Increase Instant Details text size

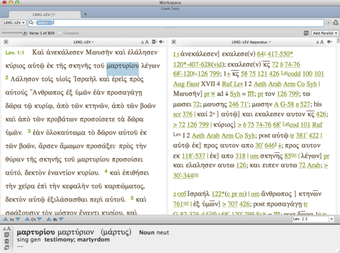[8, 229]
